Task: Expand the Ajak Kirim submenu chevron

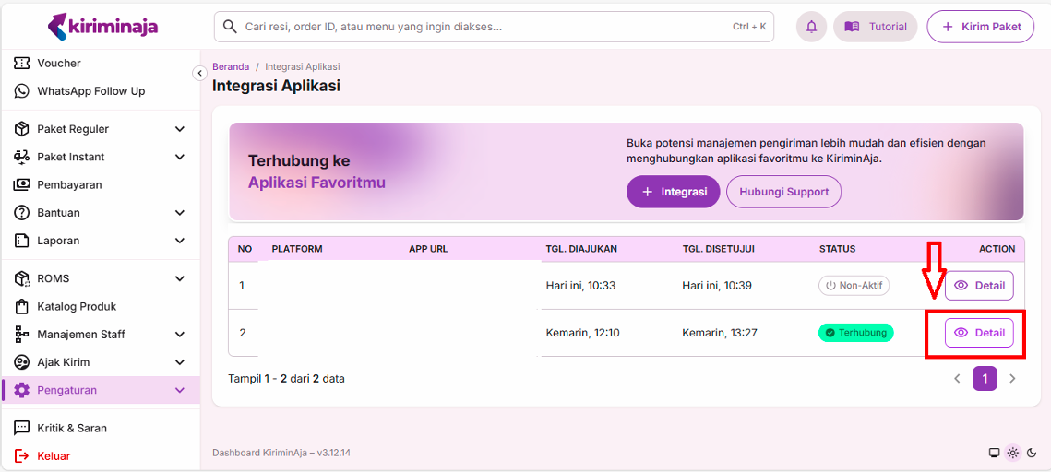Action: click(179, 362)
